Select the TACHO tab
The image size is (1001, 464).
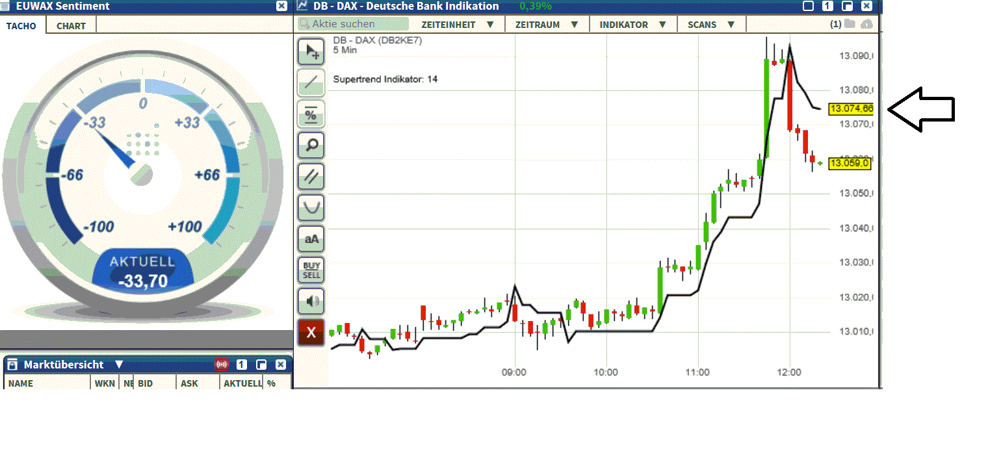click(x=21, y=26)
